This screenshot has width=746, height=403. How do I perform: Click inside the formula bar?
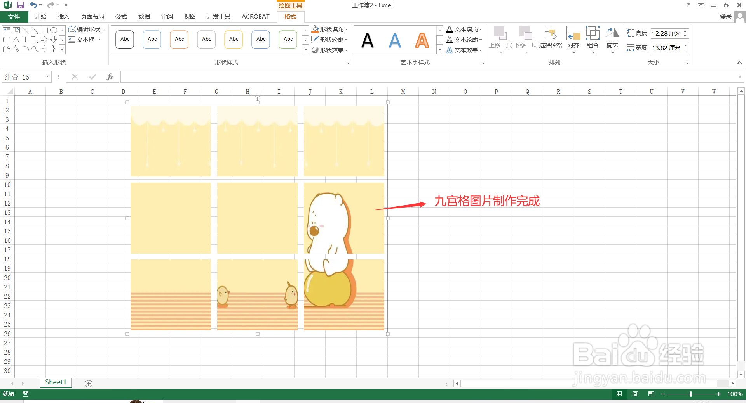coord(429,77)
